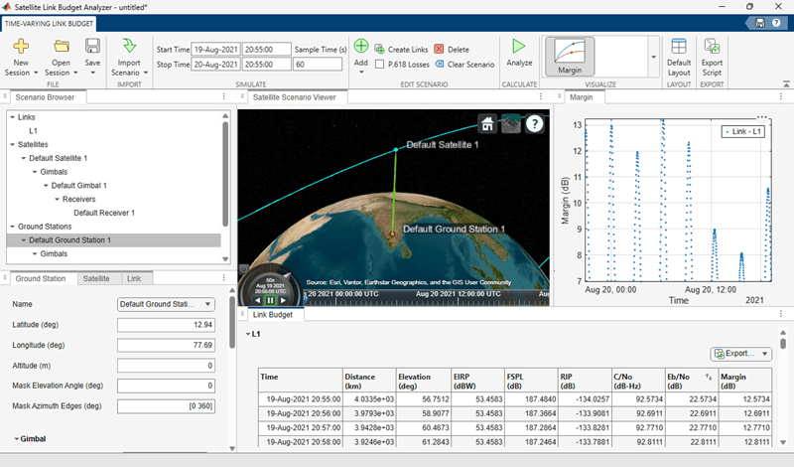Image resolution: width=794 pixels, height=467 pixels.
Task: Click the sort arrows in the Eb/No column header
Action: pyautogui.click(x=709, y=377)
